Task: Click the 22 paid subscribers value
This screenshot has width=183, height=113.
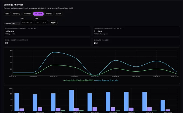Action: point(7,43)
